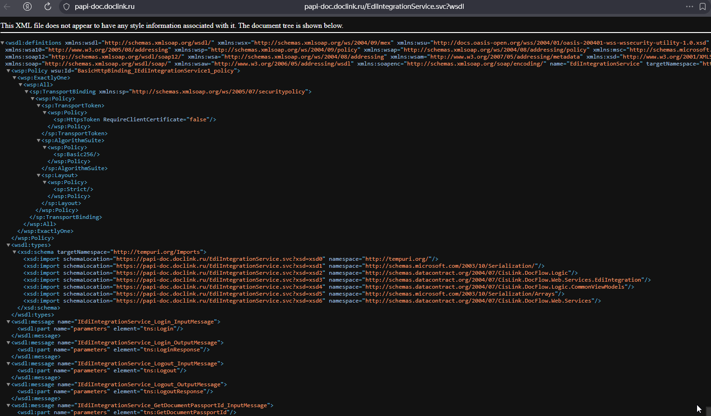The height and width of the screenshot is (416, 711).
Task: Collapse the Logout_InputMessage message node
Action: click(8, 363)
